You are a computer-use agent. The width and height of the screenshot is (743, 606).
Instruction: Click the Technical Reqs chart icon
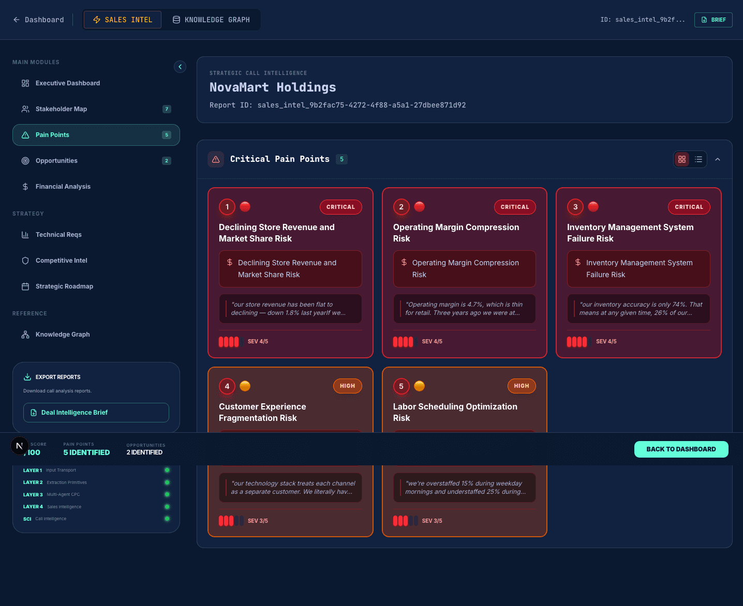tap(25, 235)
